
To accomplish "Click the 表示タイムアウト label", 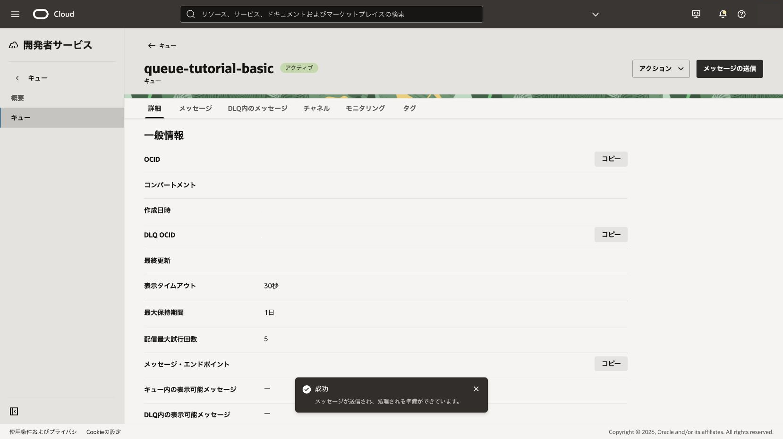I will (x=170, y=286).
